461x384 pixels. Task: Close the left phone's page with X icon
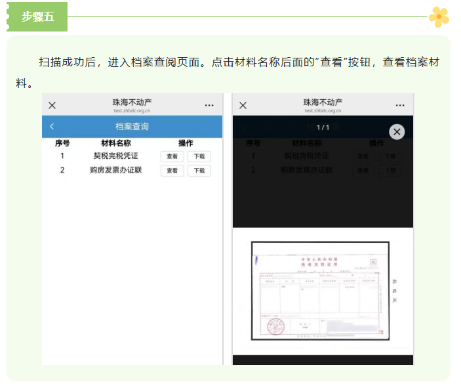click(x=52, y=105)
